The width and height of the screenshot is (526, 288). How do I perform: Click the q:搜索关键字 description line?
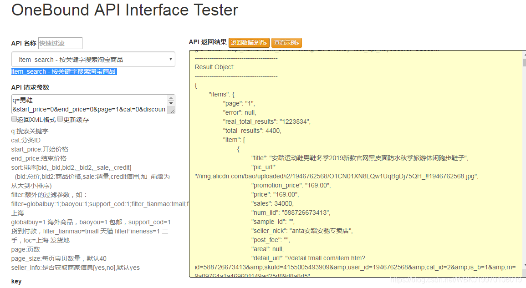(30, 131)
